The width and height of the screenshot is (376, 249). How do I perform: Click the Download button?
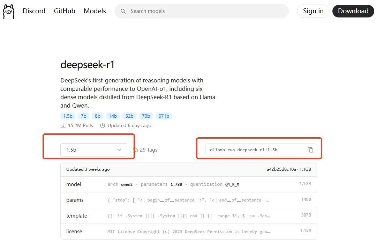pos(353,11)
